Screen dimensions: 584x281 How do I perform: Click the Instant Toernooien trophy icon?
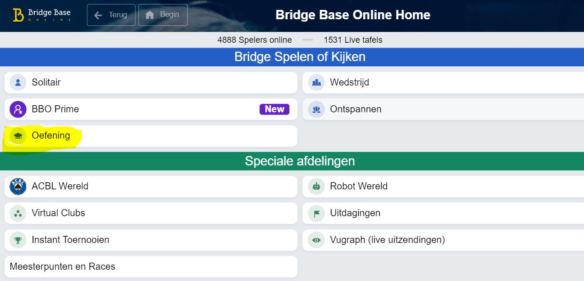(18, 240)
